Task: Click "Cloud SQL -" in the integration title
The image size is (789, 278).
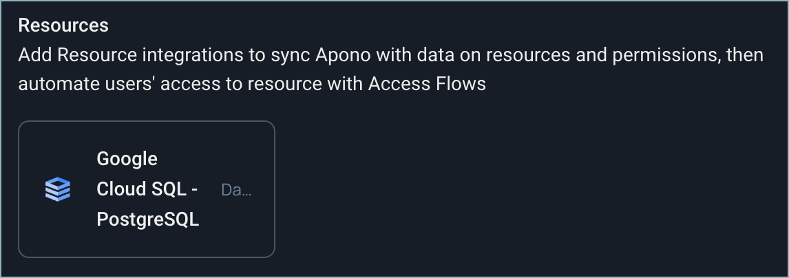Action: pyautogui.click(x=147, y=189)
